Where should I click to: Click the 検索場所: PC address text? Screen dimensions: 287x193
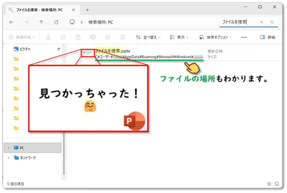pyautogui.click(x=100, y=22)
